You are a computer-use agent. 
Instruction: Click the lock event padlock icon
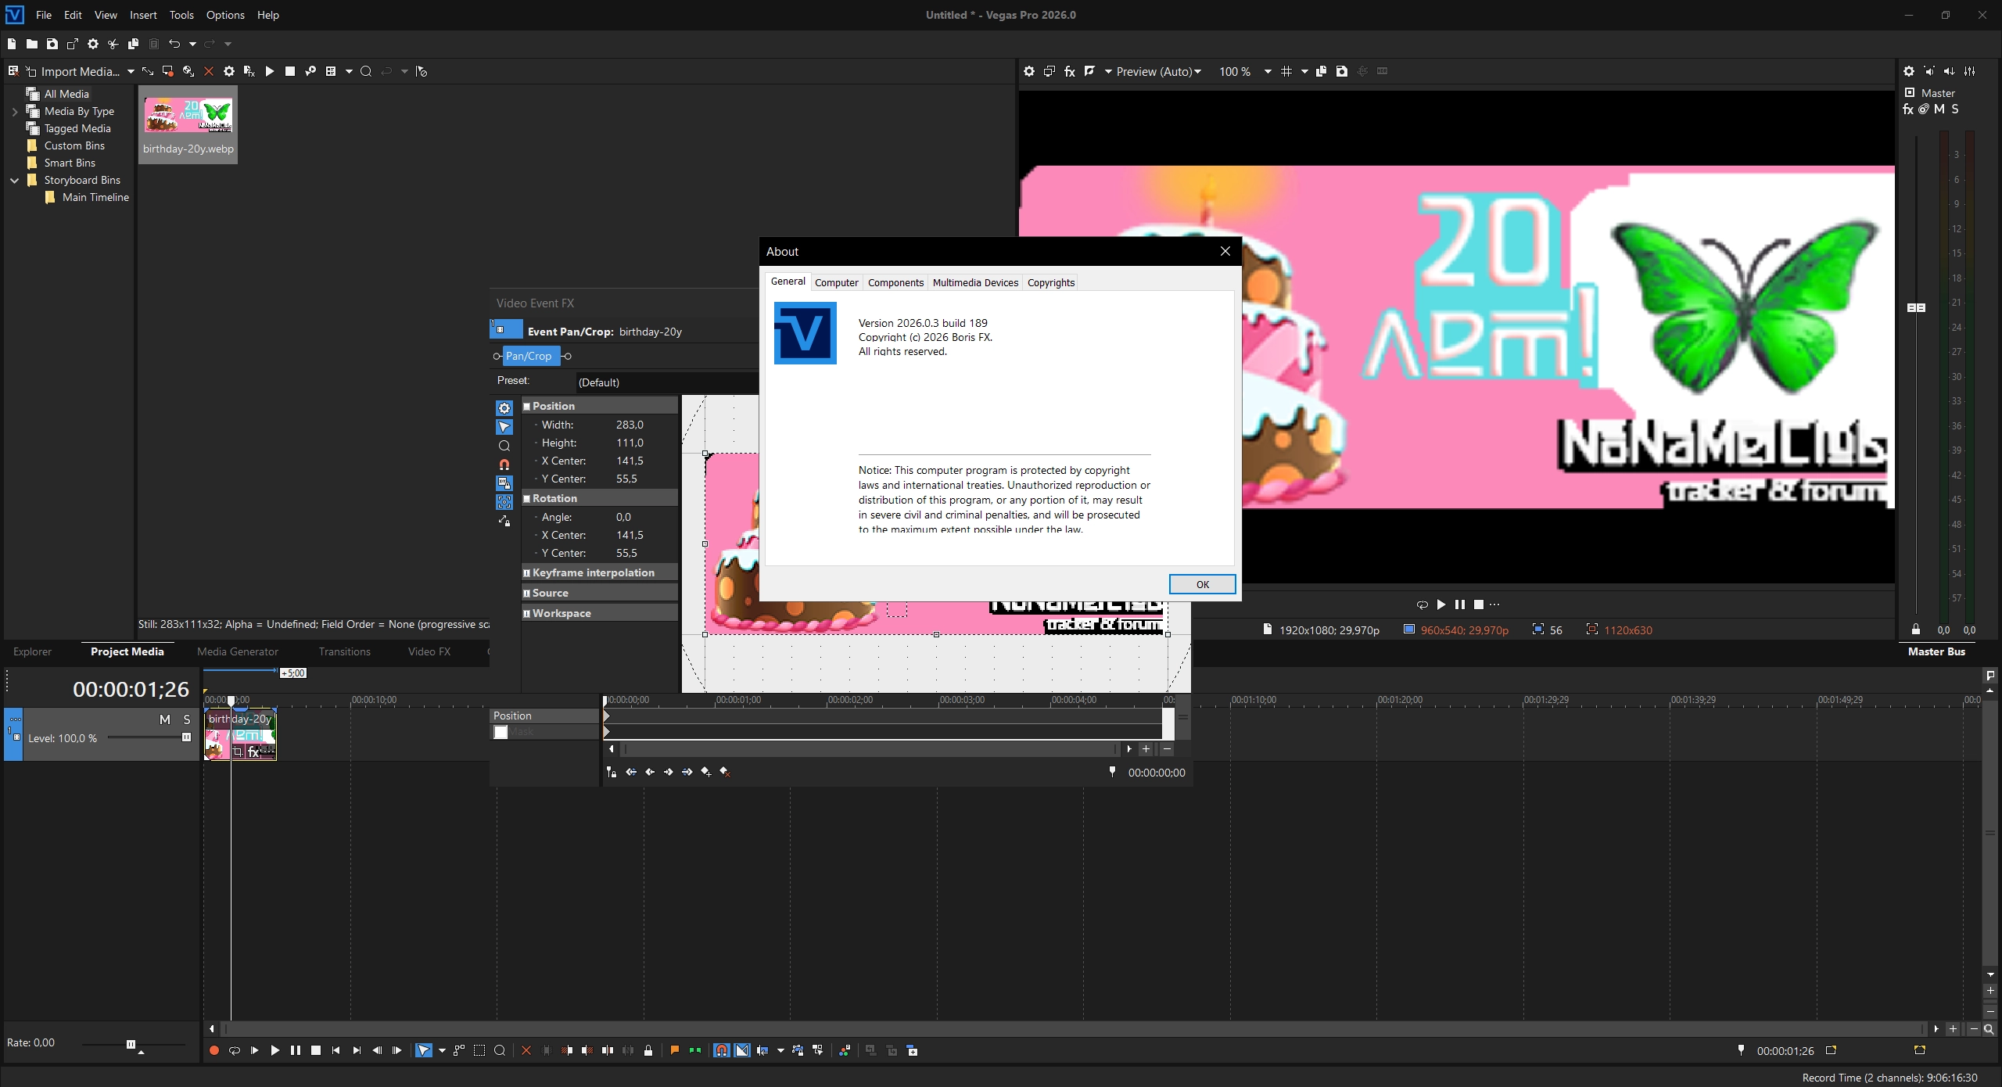(x=648, y=1050)
